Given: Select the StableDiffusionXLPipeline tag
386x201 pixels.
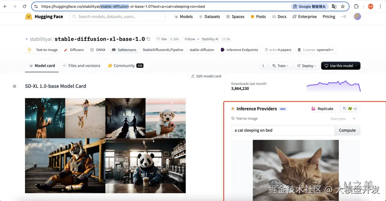Looking at the screenshot, I should tap(163, 50).
